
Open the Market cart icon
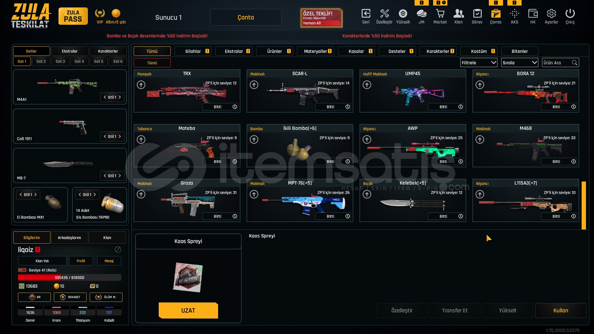440,14
